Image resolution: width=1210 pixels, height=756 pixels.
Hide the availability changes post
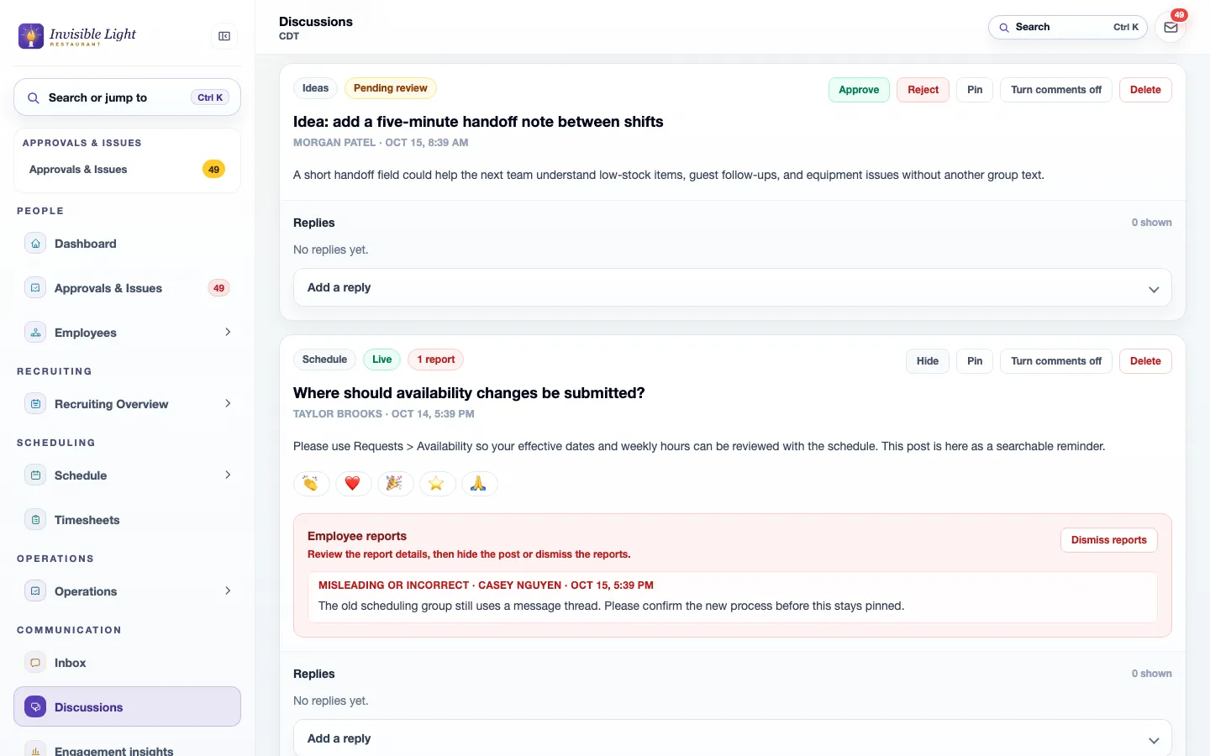pos(928,361)
